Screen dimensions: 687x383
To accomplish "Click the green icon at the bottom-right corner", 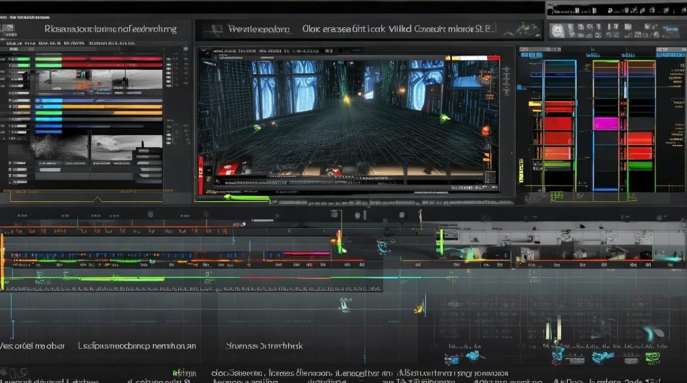I will pyautogui.click(x=652, y=357).
